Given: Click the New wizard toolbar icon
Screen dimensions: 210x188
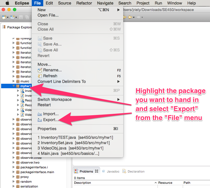Looking at the screenshot, I should [4, 17].
